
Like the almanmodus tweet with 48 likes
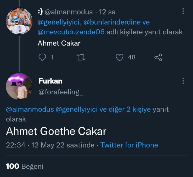(120, 57)
